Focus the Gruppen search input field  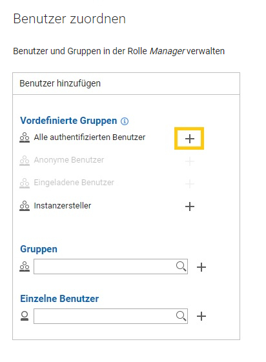[x=110, y=266]
